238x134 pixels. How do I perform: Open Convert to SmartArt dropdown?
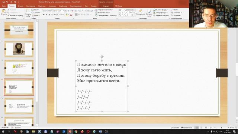(106, 16)
